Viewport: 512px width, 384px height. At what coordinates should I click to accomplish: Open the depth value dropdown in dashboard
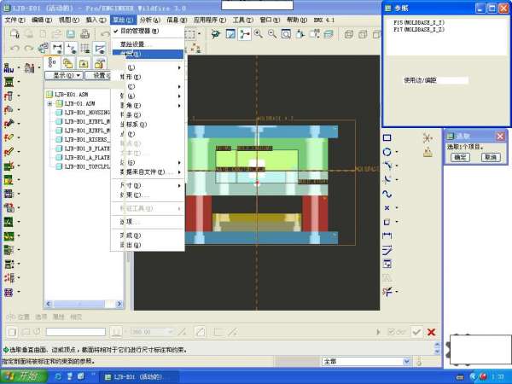click(170, 332)
